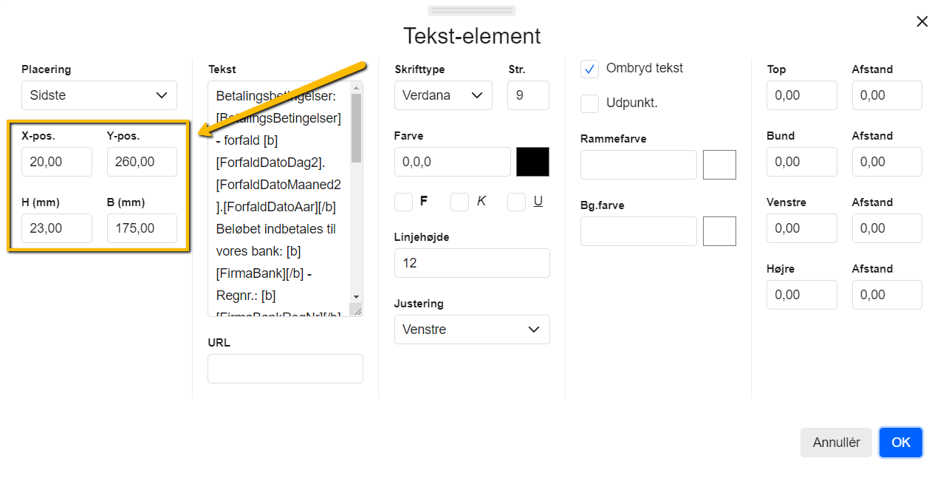The height and width of the screenshot is (478, 943).
Task: Enable italic via the K checkbox
Action: [x=460, y=201]
